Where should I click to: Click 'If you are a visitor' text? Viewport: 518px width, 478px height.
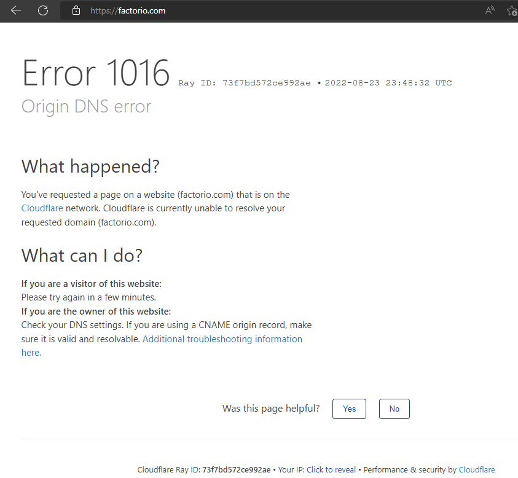coord(92,284)
